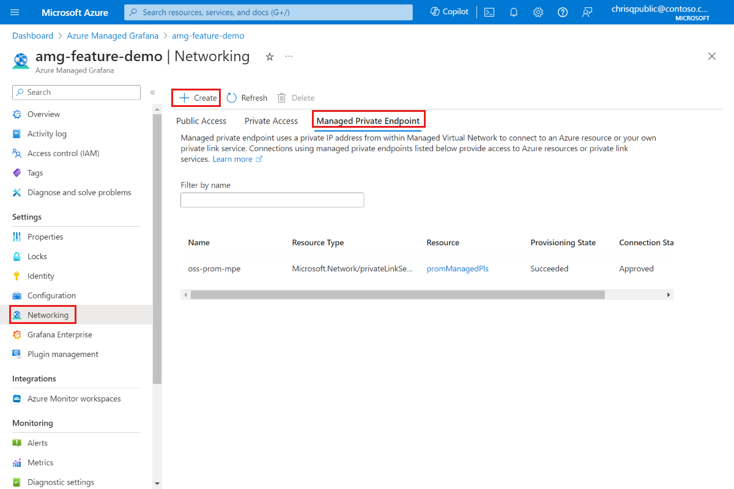
Task: Open the feedback icon
Action: coord(587,12)
